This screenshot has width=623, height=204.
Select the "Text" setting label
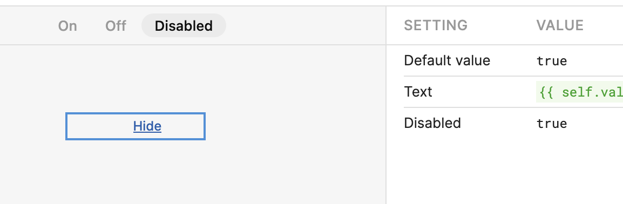click(418, 92)
